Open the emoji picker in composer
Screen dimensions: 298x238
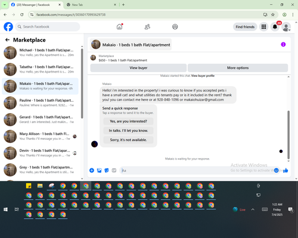pyautogui.click(x=277, y=170)
